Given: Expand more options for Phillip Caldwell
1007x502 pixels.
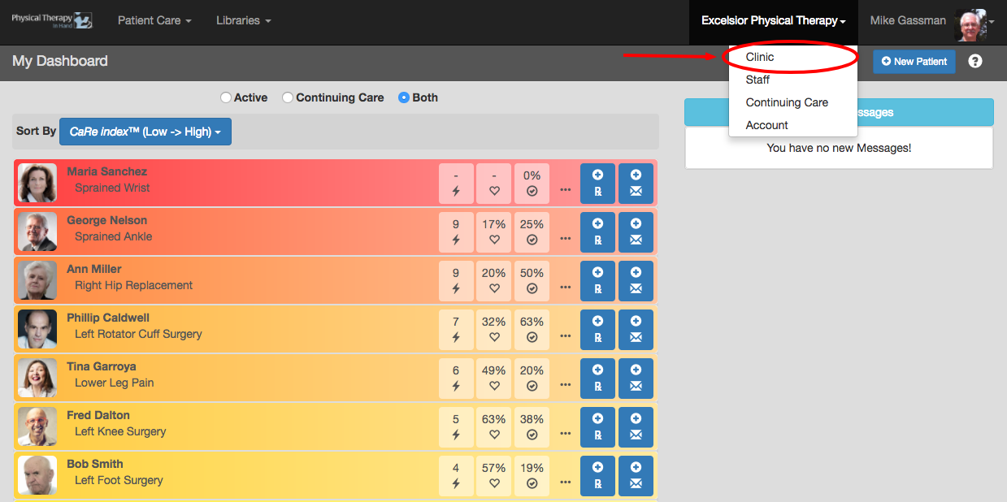Looking at the screenshot, I should (565, 337).
